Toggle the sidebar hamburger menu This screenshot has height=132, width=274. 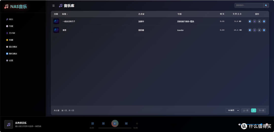coord(54,6)
